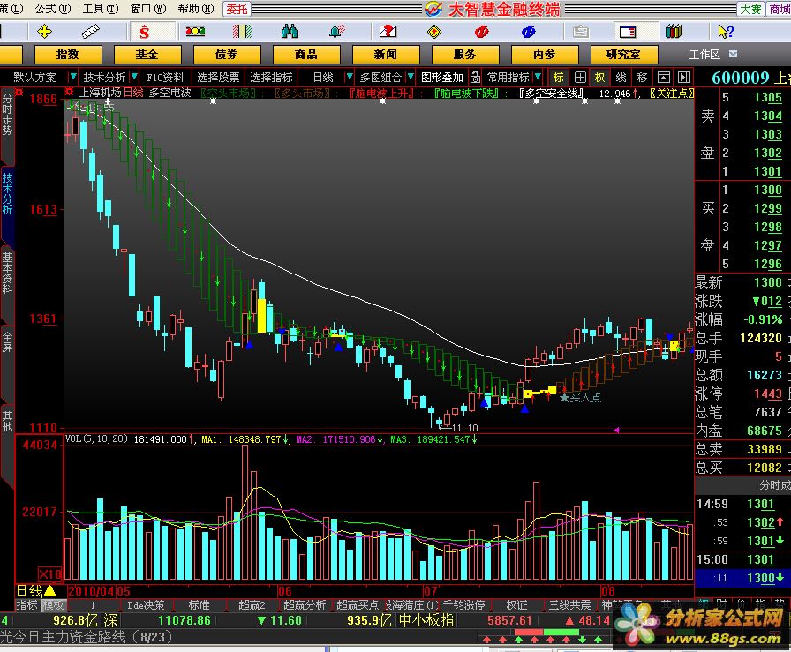The height and width of the screenshot is (652, 791).
Task: Open the 工具(T) menu
Action: pos(101,9)
